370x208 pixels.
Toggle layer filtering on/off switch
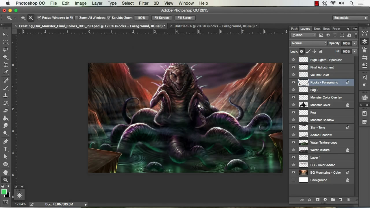[355, 35]
